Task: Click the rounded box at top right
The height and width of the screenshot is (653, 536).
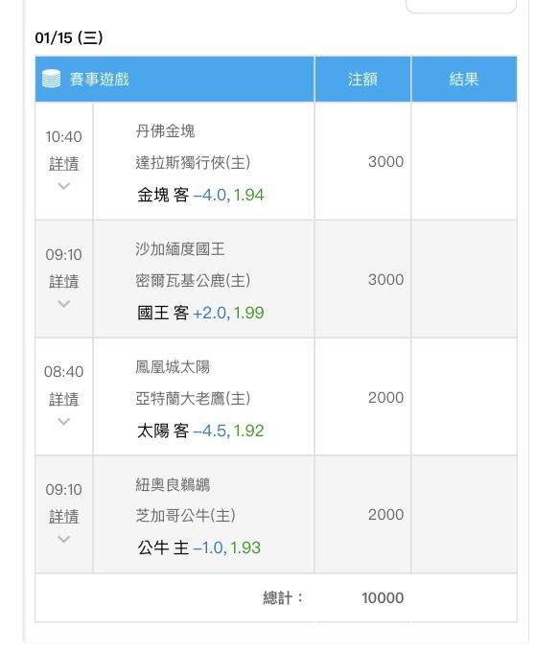Action: (461, 6)
